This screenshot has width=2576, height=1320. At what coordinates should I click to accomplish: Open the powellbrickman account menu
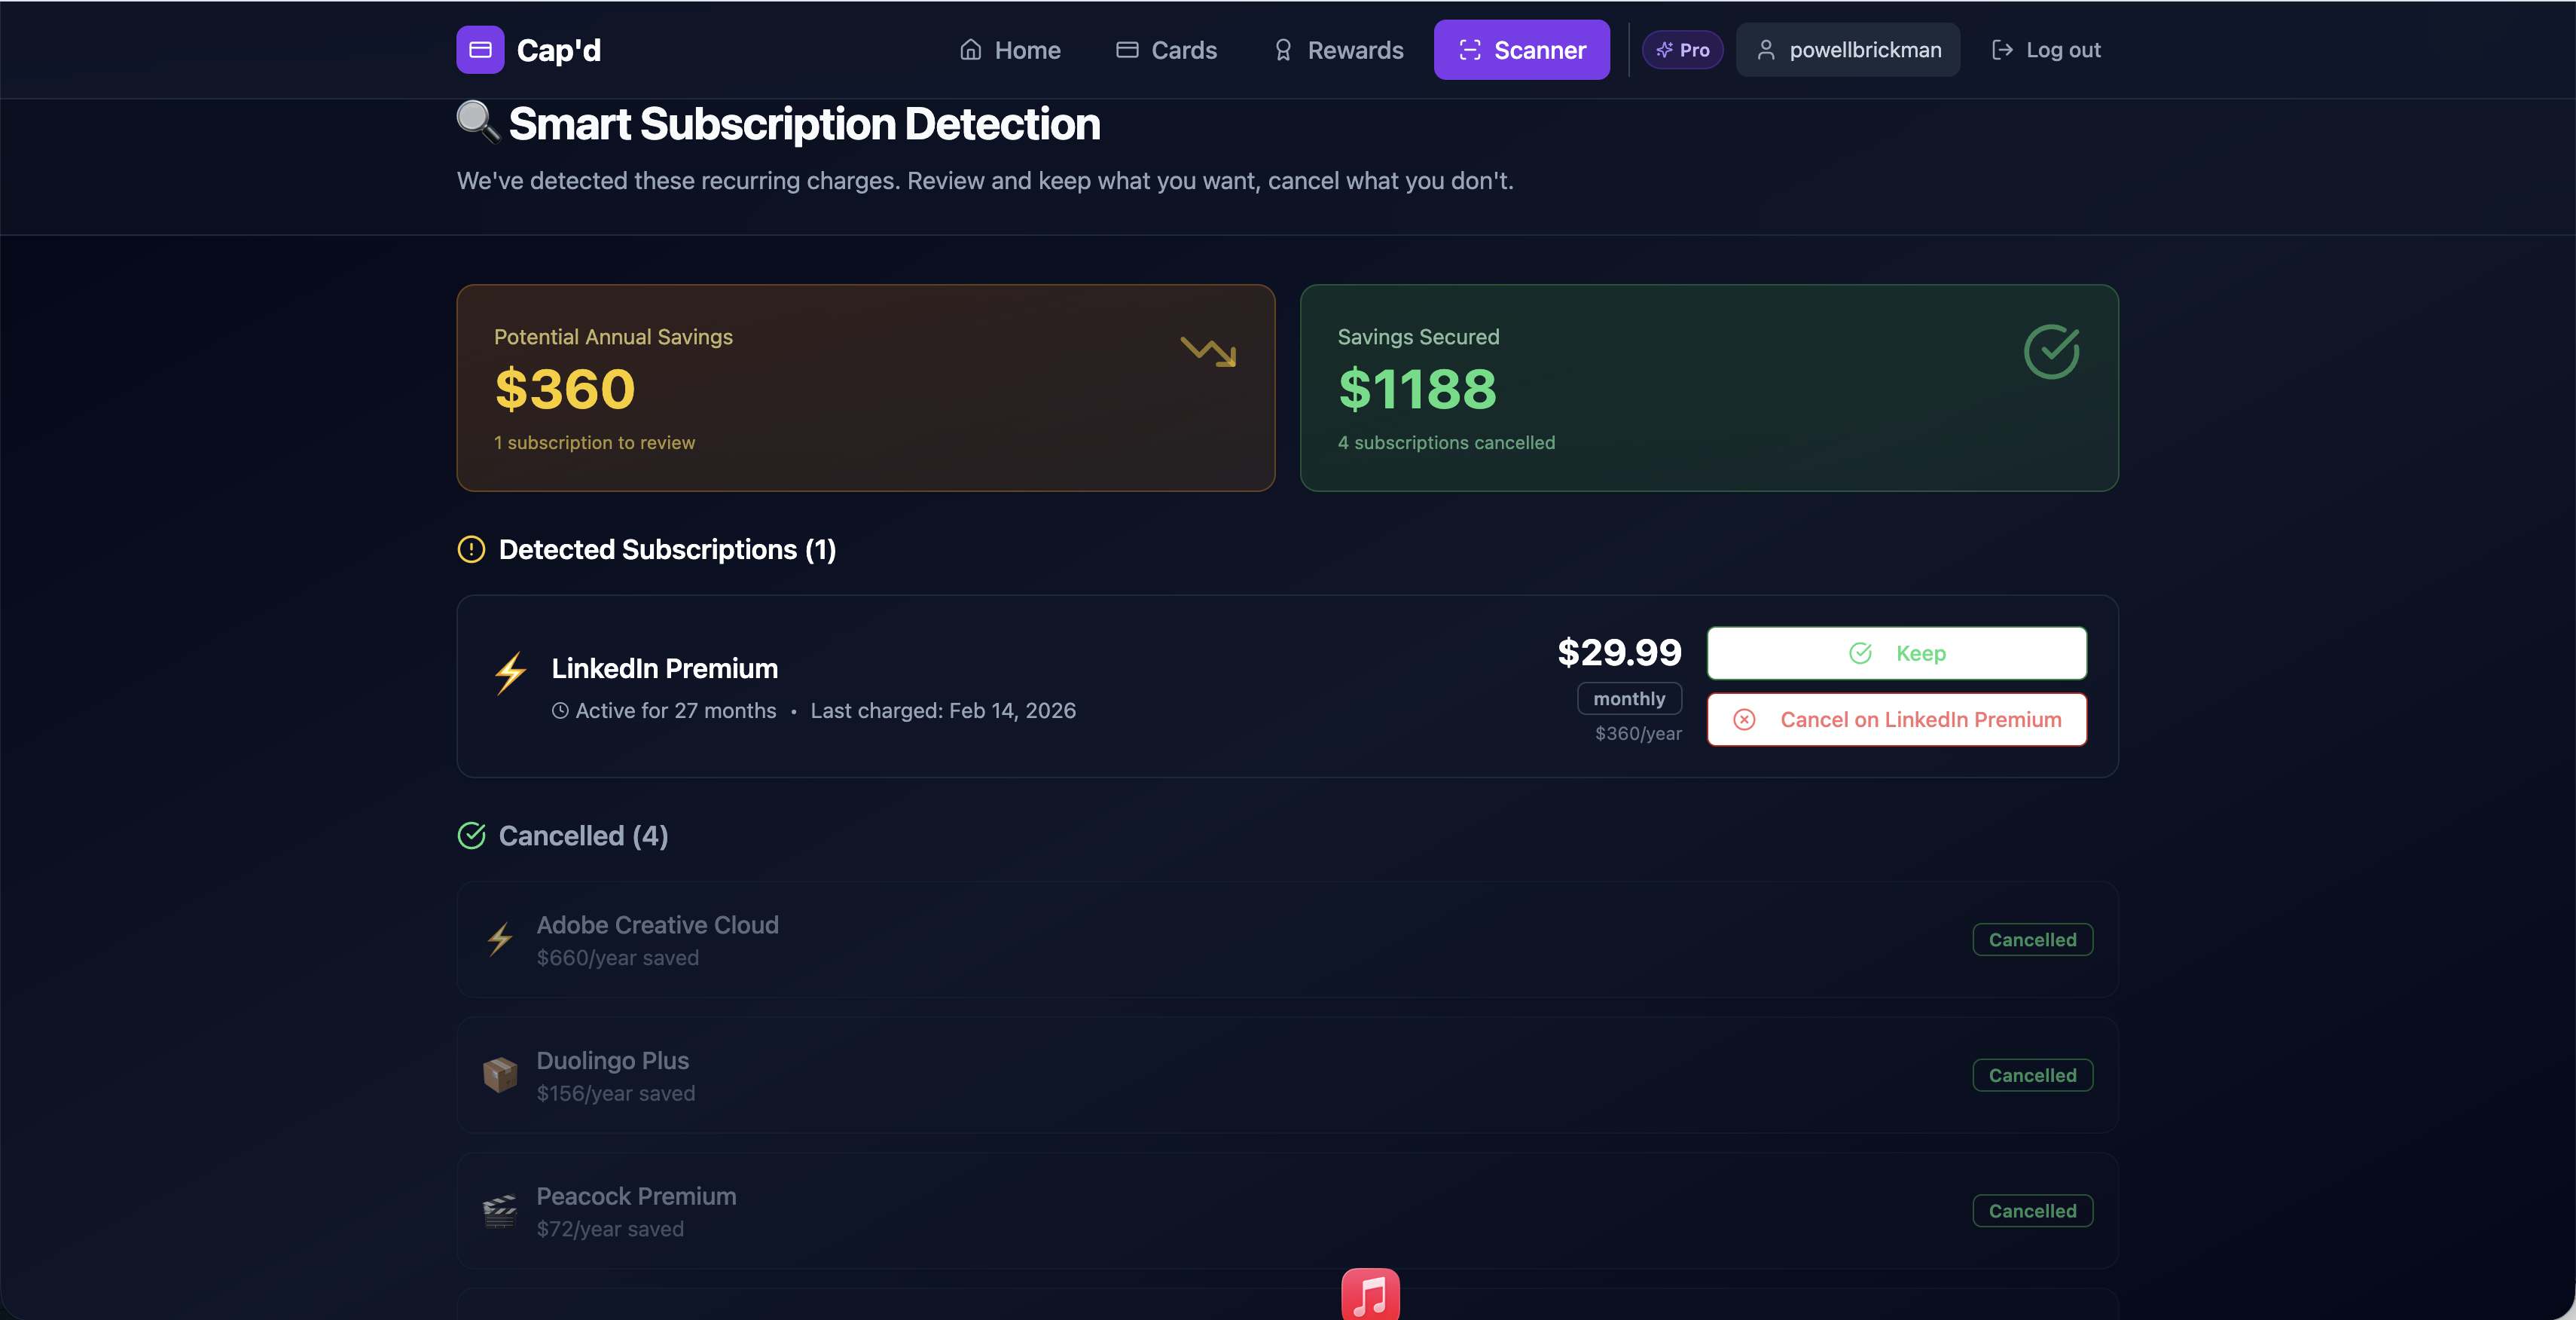coord(1847,49)
